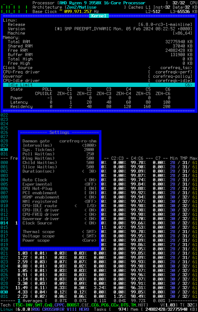Click the Shared RAM 37040 KB value
198x312 pixels.
coord(183,46)
